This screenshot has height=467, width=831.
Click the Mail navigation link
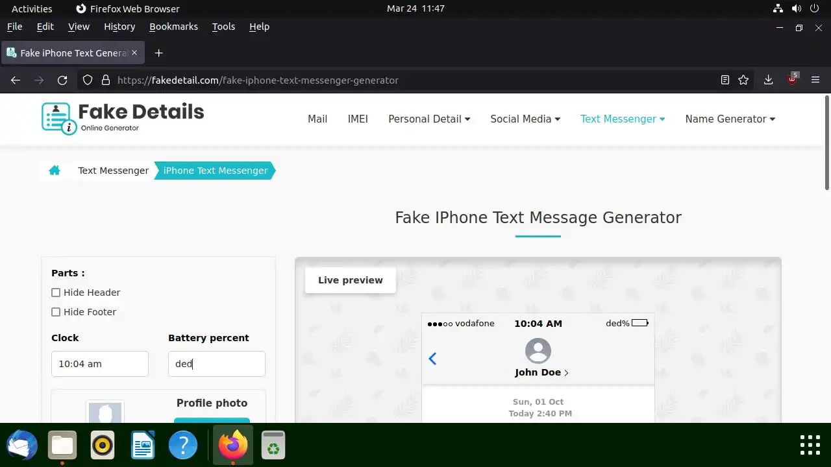pyautogui.click(x=317, y=119)
